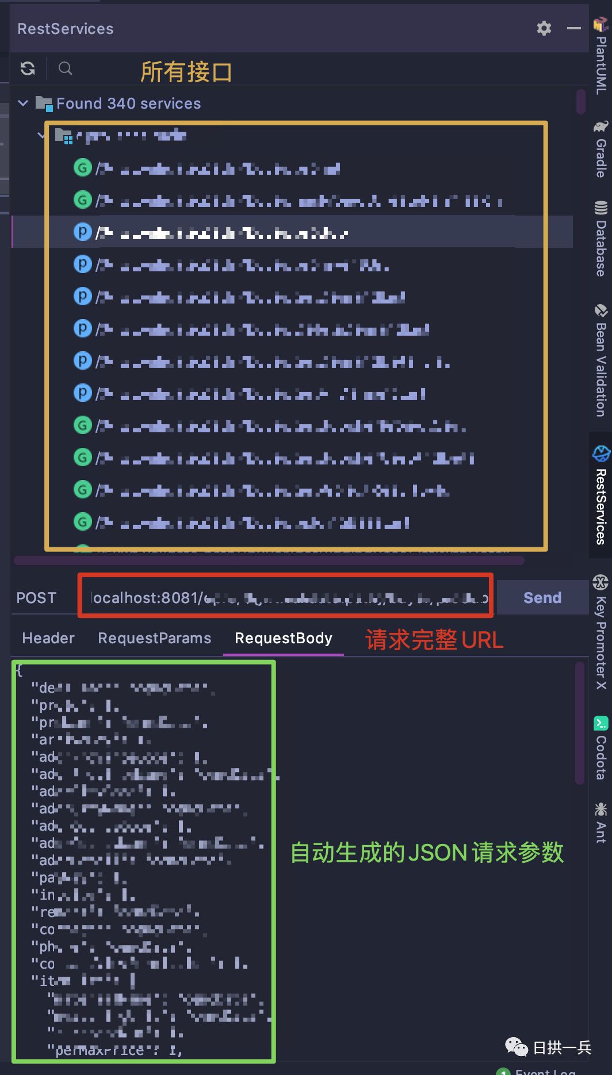Click the refresh services icon
This screenshot has height=1075, width=612.
coord(28,69)
